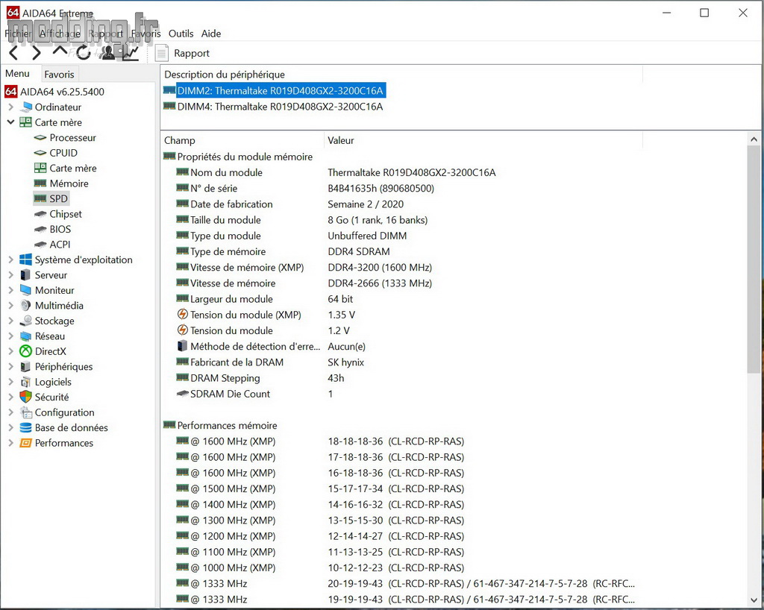Click the Performances benchmark icon
The image size is (764, 610).
coord(25,443)
